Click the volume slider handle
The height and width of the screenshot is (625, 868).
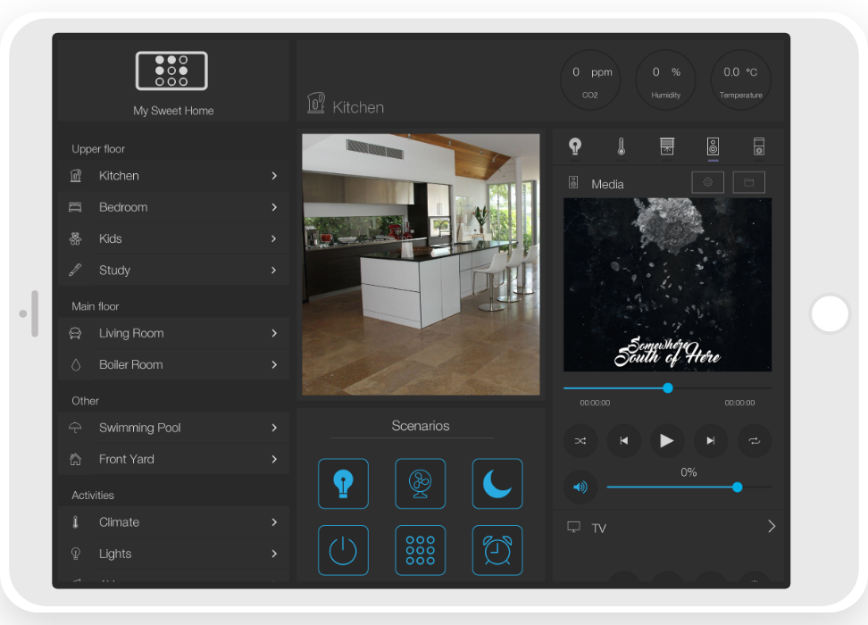point(737,487)
